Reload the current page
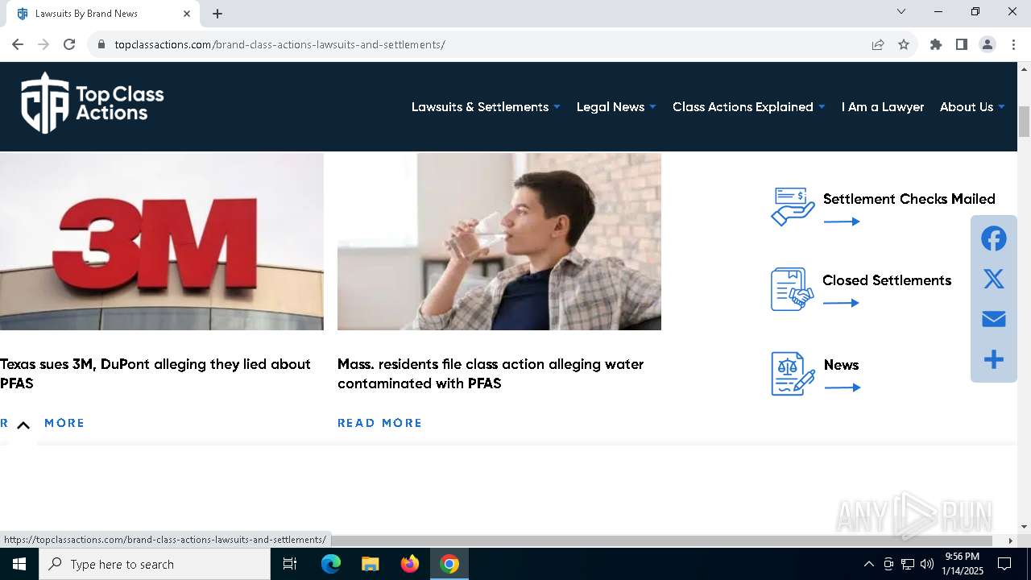 [x=69, y=44]
